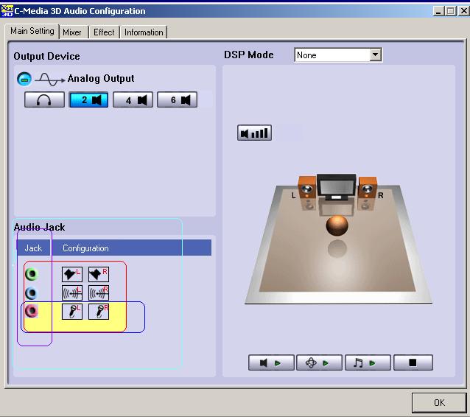Image resolution: width=470 pixels, height=417 pixels.
Task: Click the Jack column header
Action: [34, 248]
